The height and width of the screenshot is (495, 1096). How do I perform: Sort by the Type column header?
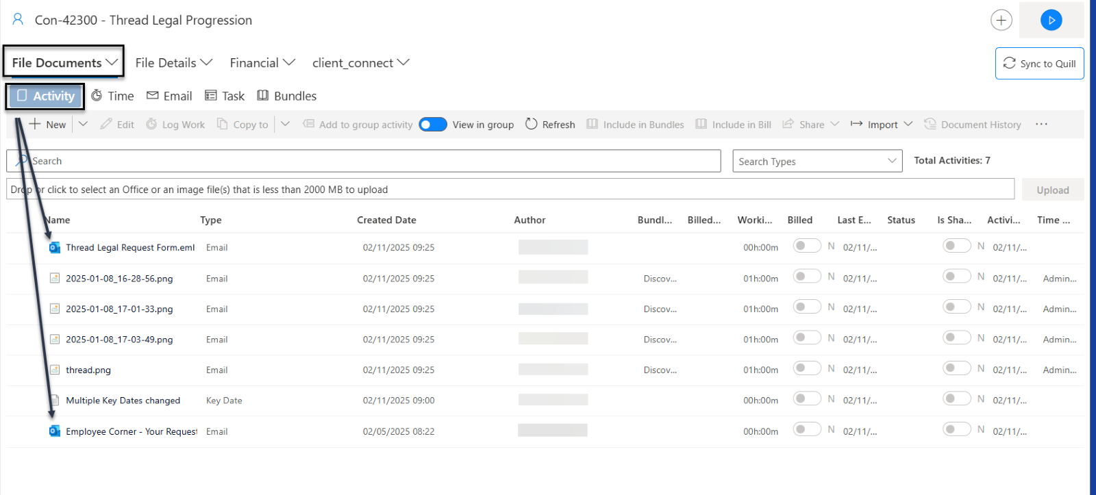pos(210,220)
